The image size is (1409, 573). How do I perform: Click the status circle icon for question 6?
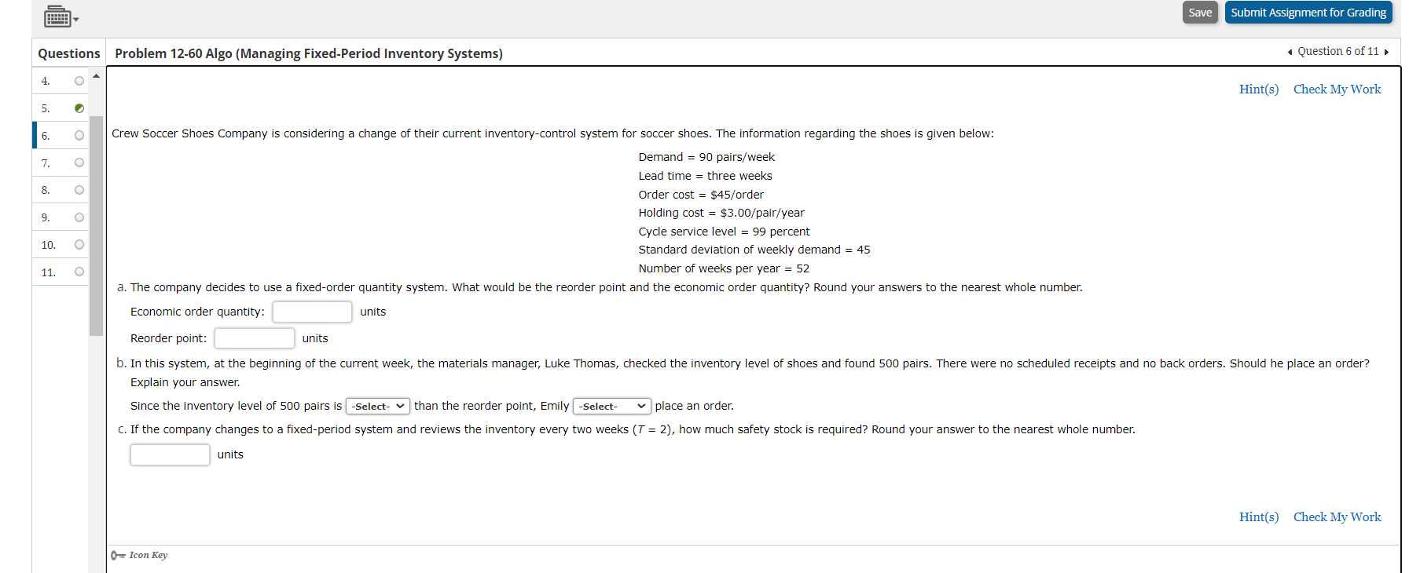[x=79, y=135]
